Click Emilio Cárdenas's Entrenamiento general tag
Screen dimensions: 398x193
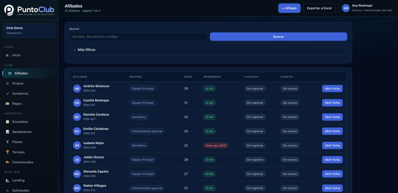[x=147, y=131]
